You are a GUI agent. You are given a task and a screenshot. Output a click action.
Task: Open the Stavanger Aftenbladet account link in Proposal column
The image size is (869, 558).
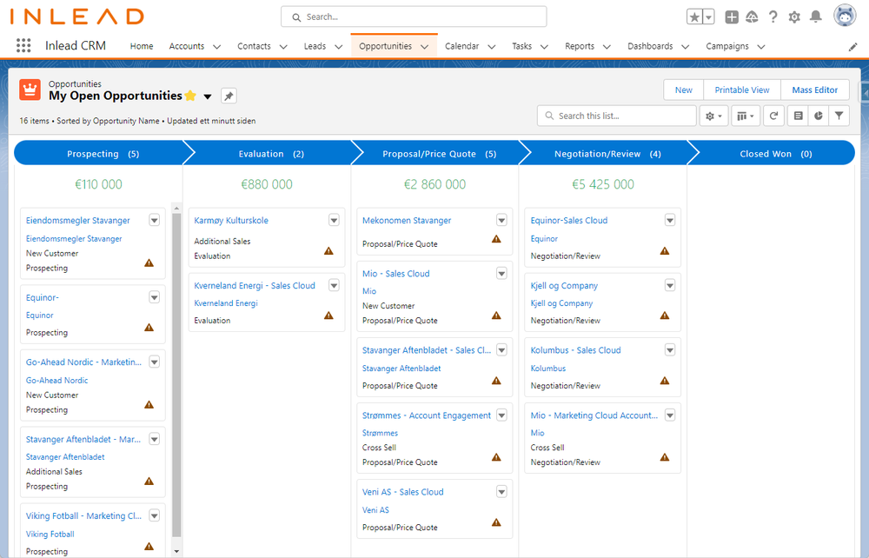click(x=401, y=369)
